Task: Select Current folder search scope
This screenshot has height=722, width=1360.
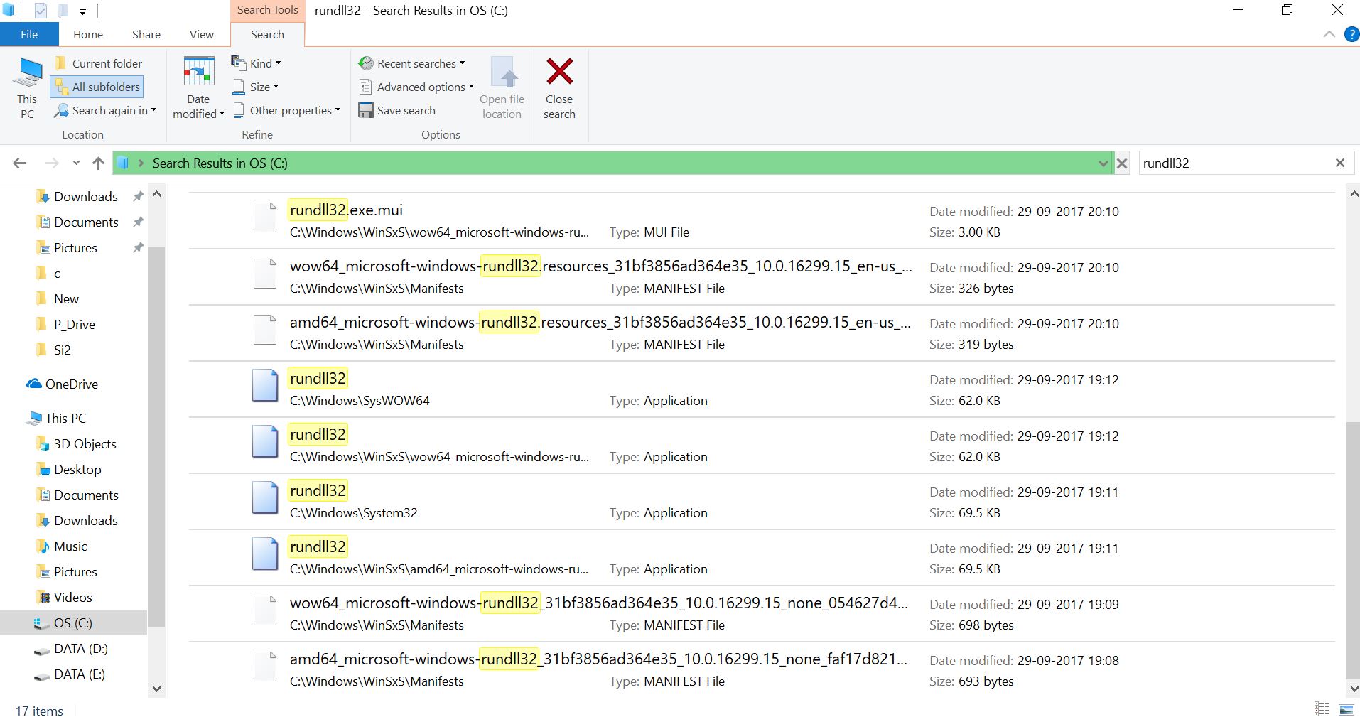Action: coord(98,63)
